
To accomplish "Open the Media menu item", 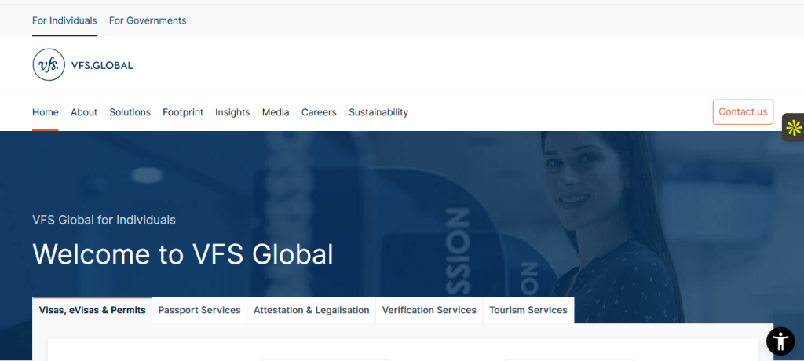I will tap(276, 112).
